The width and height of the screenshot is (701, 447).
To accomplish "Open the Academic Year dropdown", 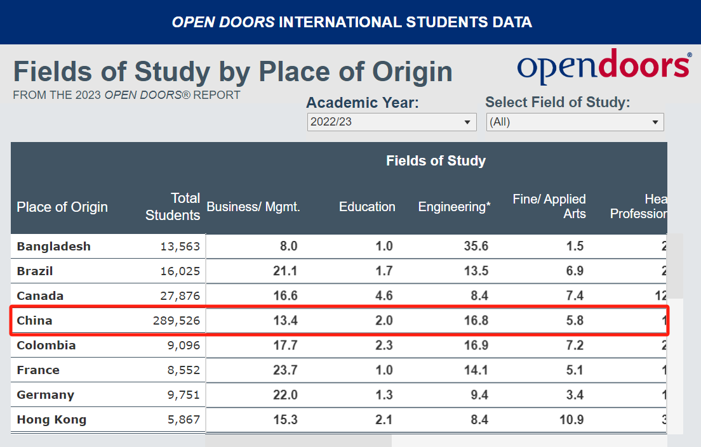I will (392, 122).
